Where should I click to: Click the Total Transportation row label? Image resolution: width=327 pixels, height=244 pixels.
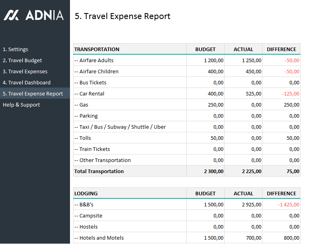point(99,172)
